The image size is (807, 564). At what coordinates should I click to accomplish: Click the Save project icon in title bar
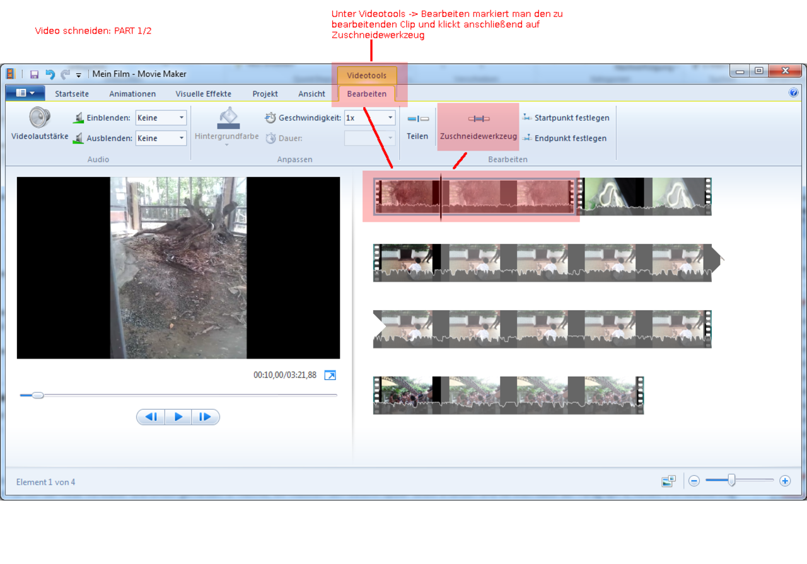(35, 74)
